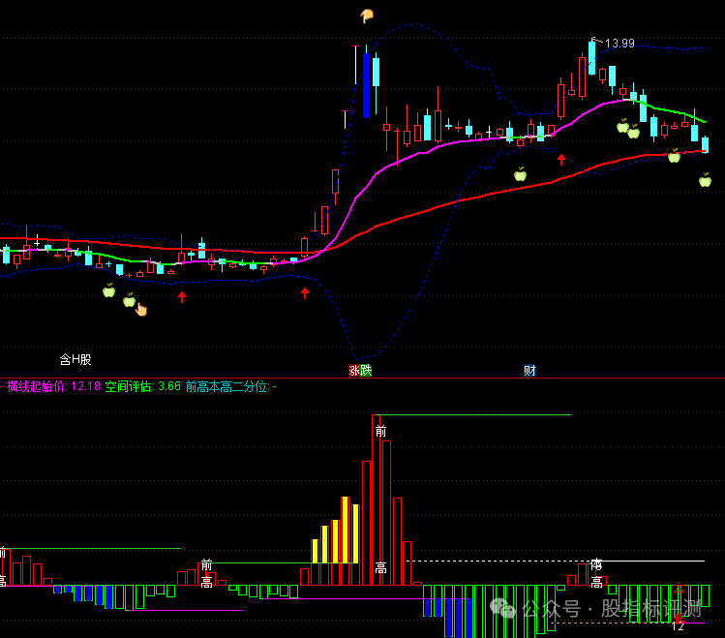The height and width of the screenshot is (638, 725).
Task: Click the 横线起始价: 12.18 readout
Action: pyautogui.click(x=53, y=386)
